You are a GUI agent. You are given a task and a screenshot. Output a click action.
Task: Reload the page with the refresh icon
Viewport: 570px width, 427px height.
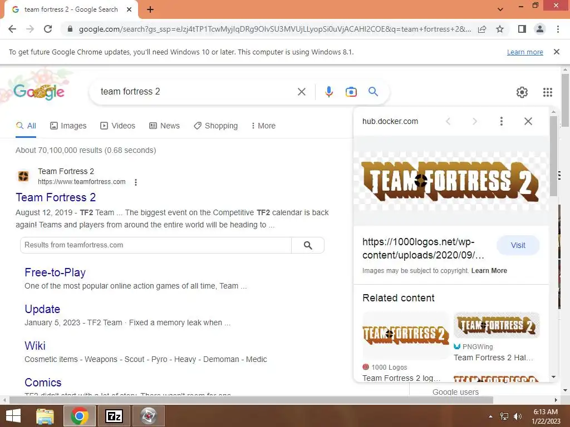point(48,29)
